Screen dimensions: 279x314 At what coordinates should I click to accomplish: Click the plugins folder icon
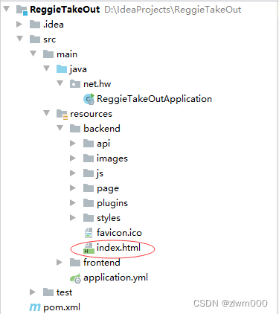[x=89, y=203]
